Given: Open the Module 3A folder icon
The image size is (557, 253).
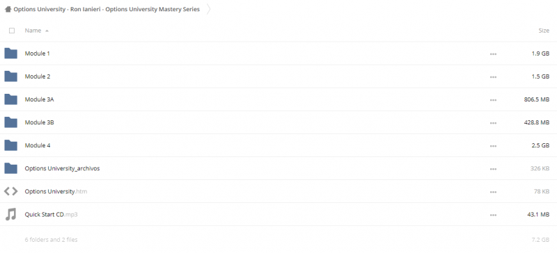Looking at the screenshot, I should pos(10,99).
